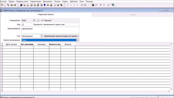Open the Отчеты menu
The image size is (174, 98).
coord(57,1)
